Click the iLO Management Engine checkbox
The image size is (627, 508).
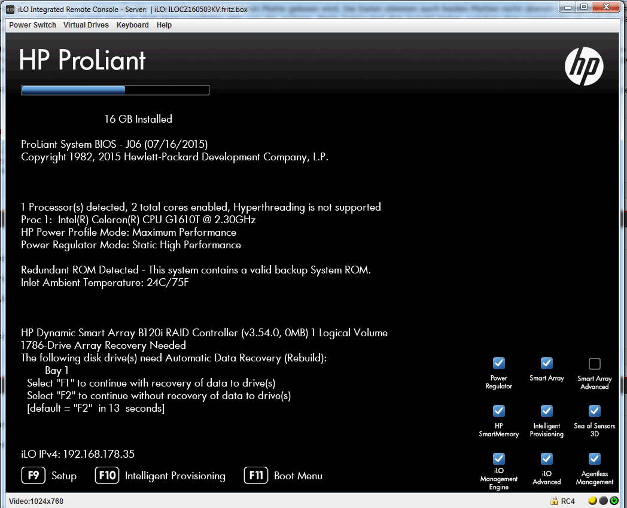pyautogui.click(x=498, y=458)
